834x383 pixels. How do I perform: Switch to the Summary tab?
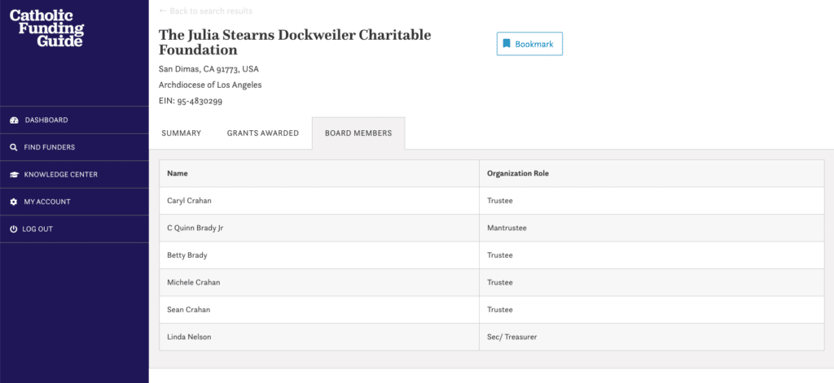click(x=182, y=133)
